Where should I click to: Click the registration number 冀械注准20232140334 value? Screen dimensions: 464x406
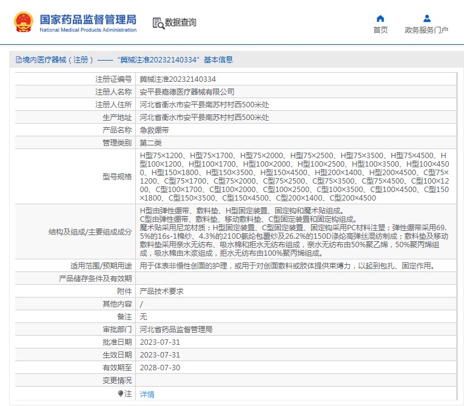[x=178, y=79]
